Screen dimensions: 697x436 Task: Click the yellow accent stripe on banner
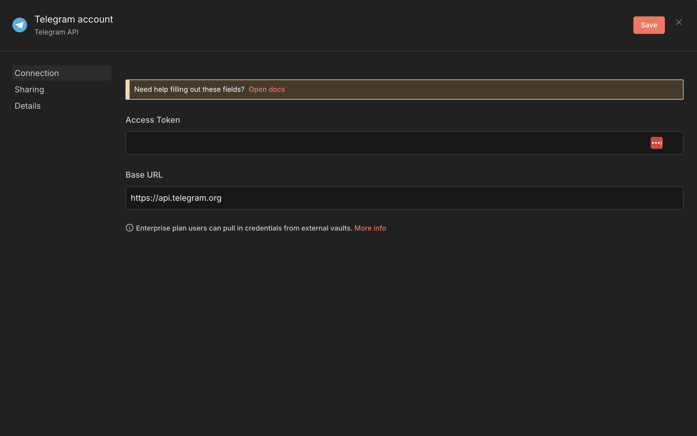click(128, 89)
